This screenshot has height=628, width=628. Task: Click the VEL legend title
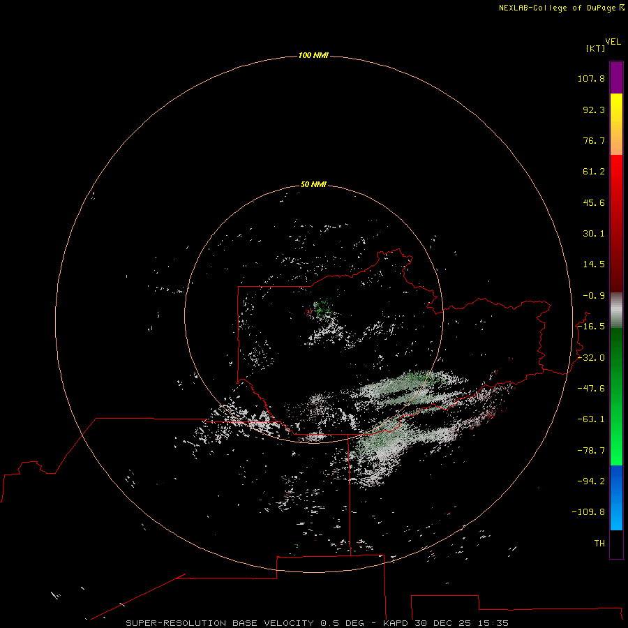pos(613,42)
